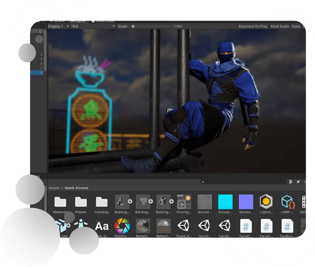
Task: Select the Lighting settings asset icon
Action: (x=266, y=201)
